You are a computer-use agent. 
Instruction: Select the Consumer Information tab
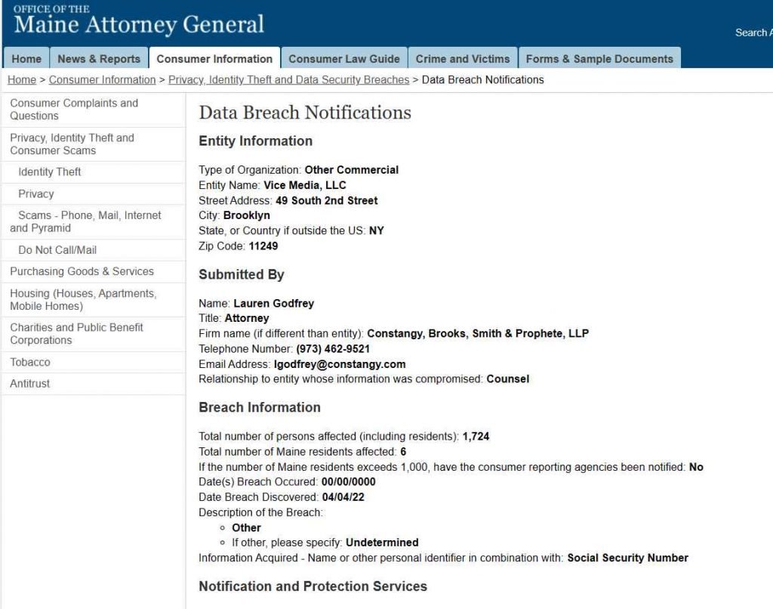[x=214, y=59]
